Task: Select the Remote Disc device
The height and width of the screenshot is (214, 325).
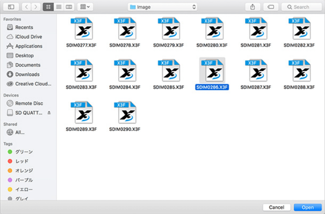Action: [x=29, y=103]
